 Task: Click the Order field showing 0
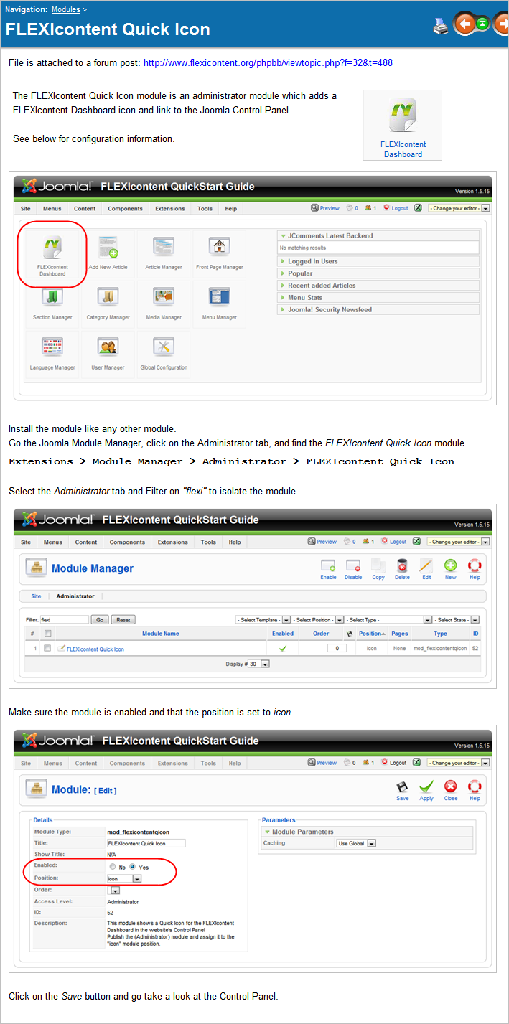[337, 648]
